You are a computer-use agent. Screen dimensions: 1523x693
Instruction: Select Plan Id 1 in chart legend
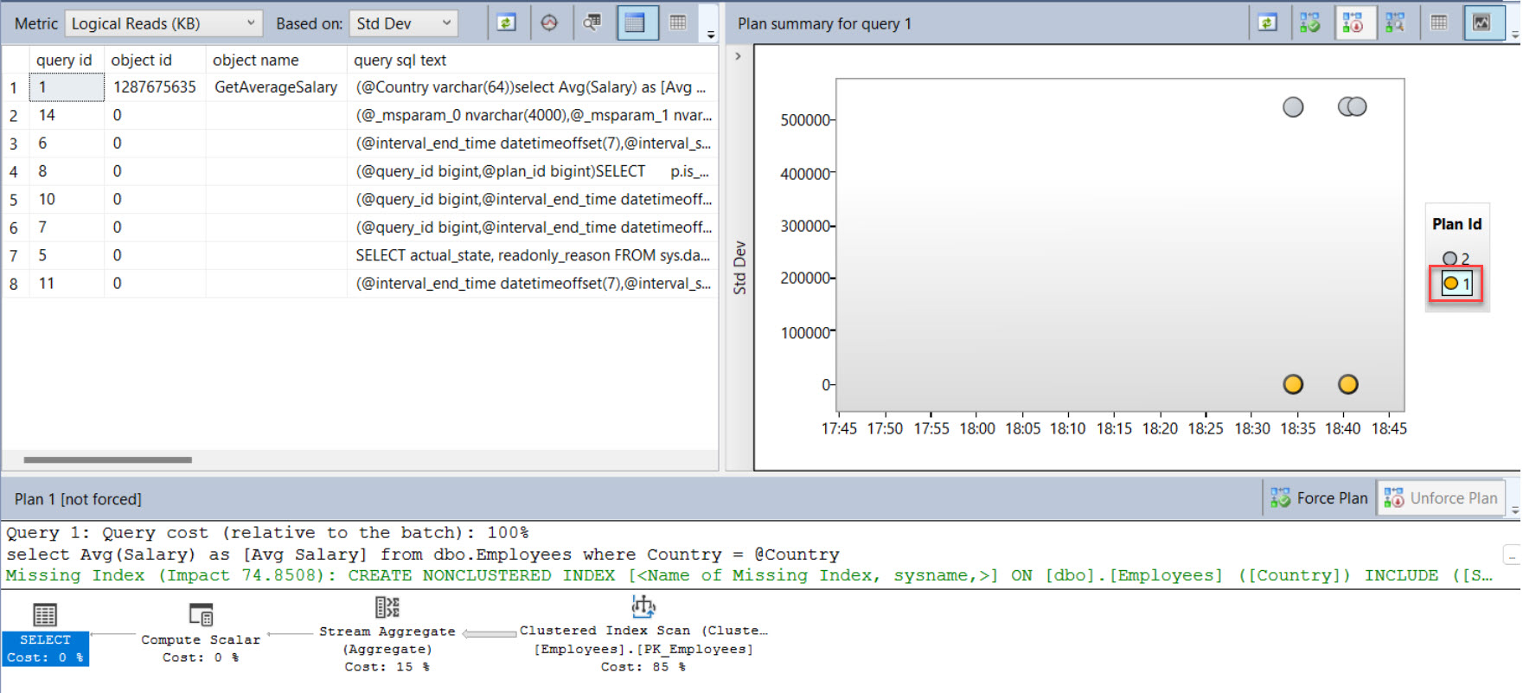[x=1456, y=283]
